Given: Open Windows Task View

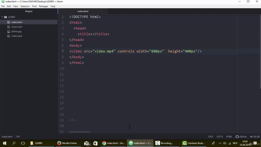Looking at the screenshot, I should click(23, 143).
